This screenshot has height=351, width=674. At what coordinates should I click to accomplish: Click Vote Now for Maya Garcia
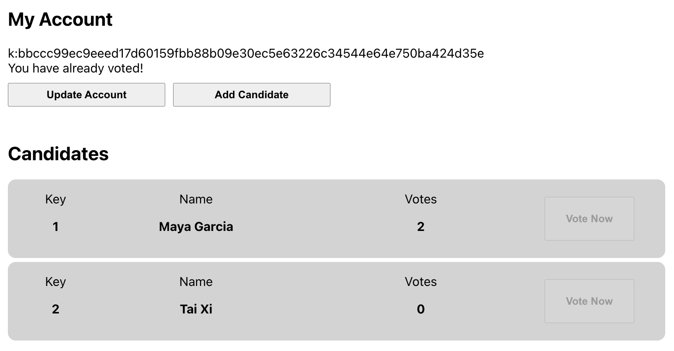pos(589,218)
